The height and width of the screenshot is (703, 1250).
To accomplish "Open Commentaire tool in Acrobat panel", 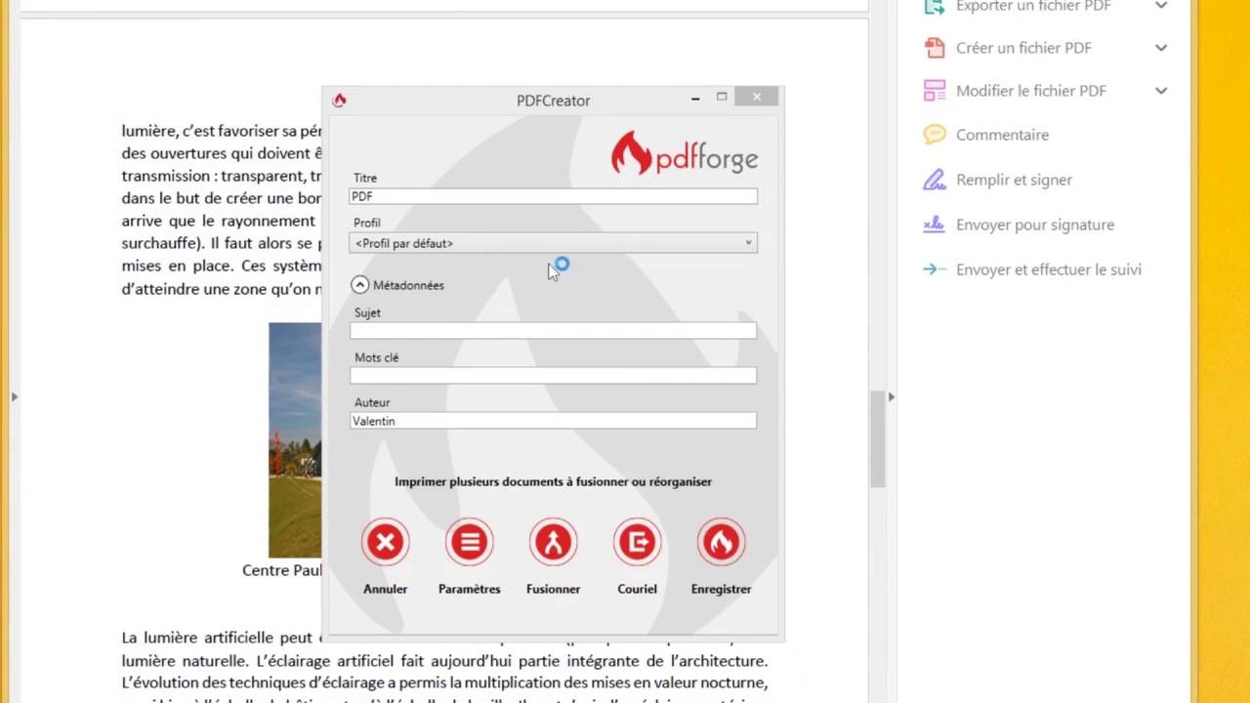I will click(x=1002, y=135).
